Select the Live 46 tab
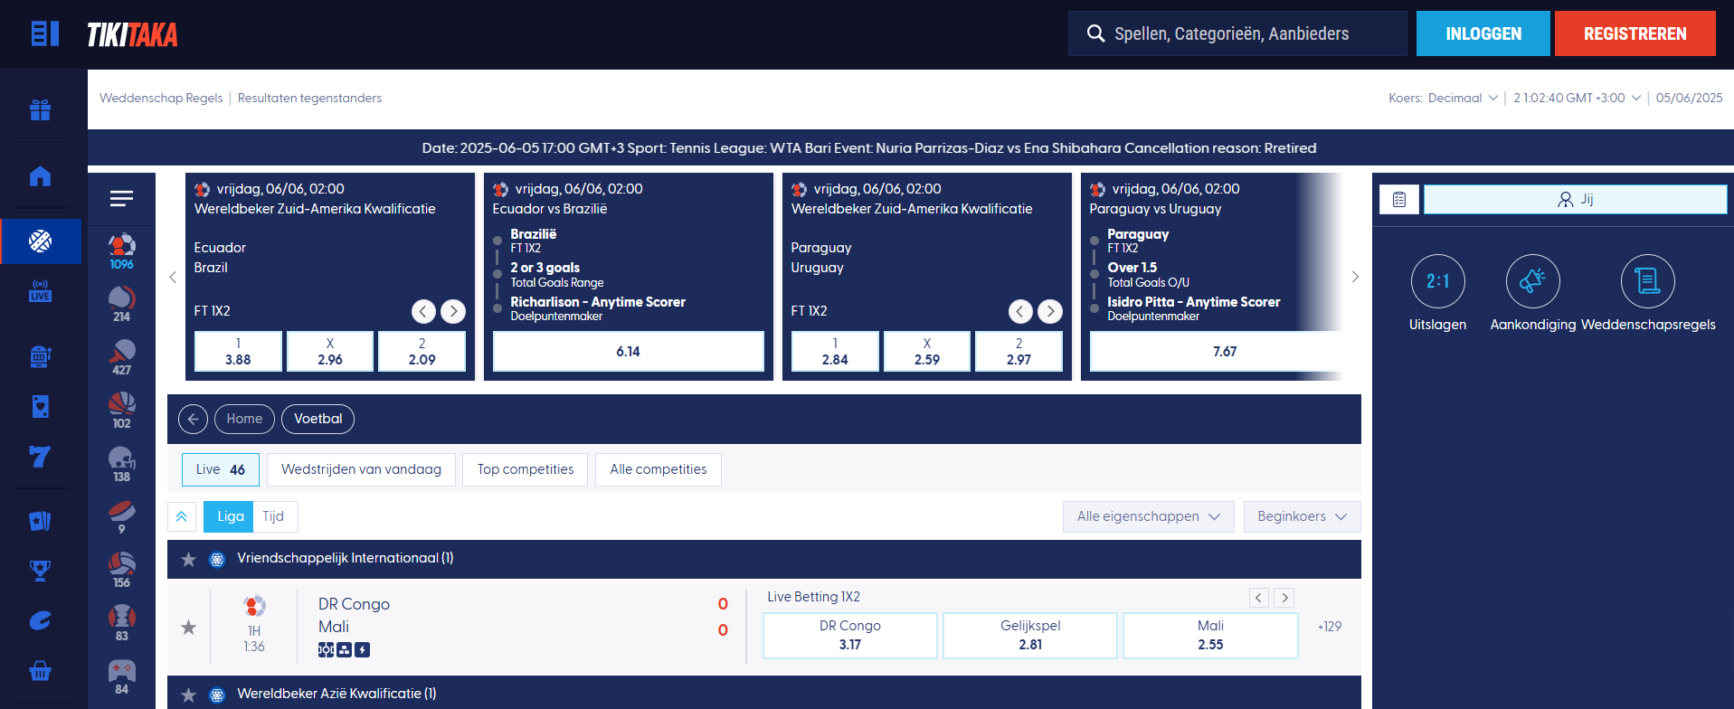This screenshot has width=1734, height=709. point(221,469)
